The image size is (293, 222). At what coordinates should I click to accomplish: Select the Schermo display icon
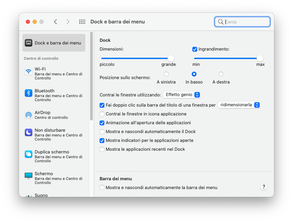(x=29, y=176)
